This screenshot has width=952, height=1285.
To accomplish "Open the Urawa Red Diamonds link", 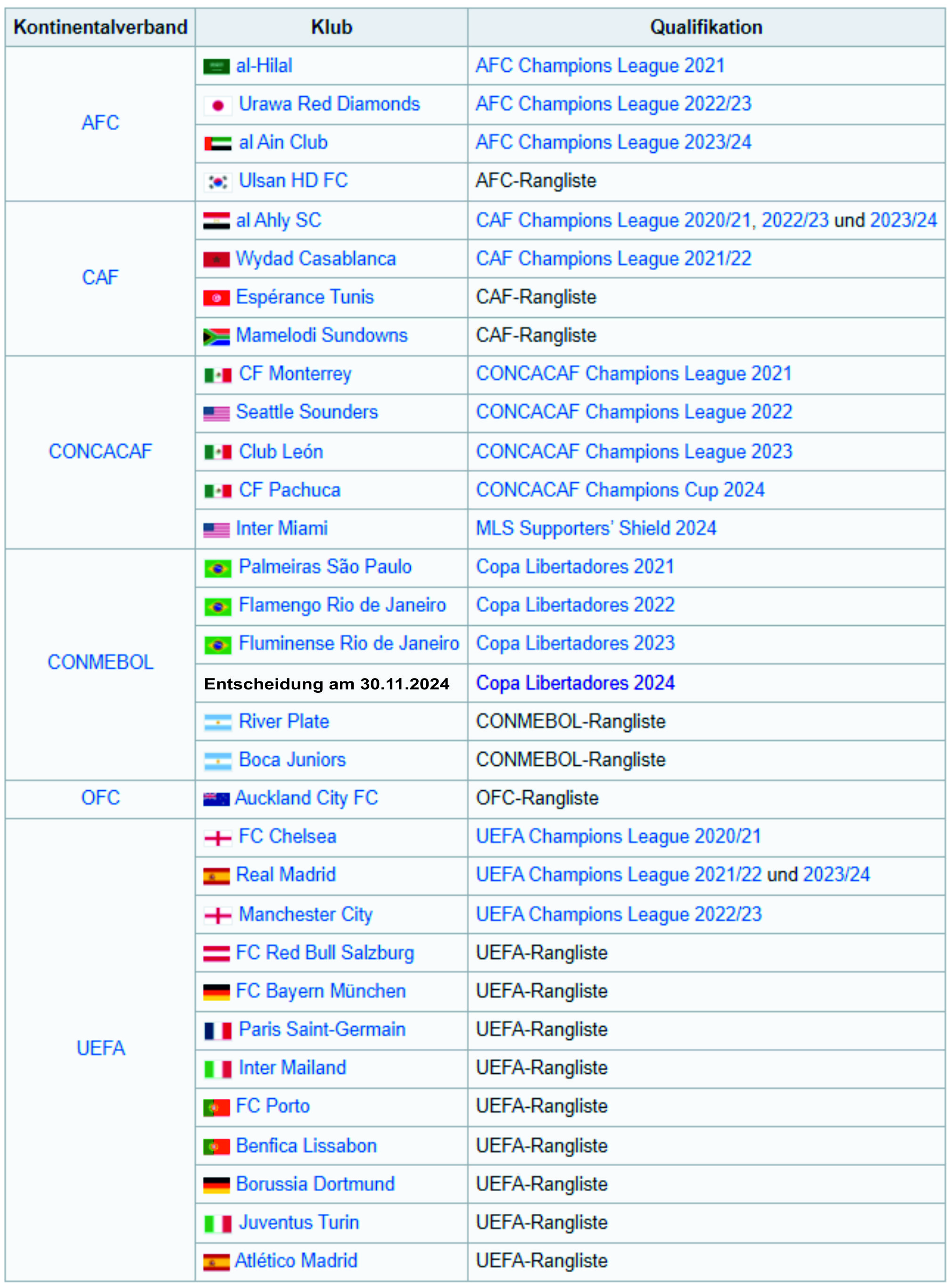I will (330, 104).
